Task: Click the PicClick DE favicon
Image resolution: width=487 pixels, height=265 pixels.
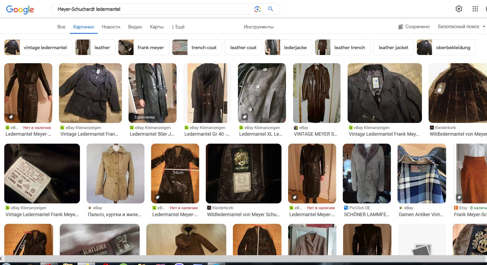Action: coord(346,208)
